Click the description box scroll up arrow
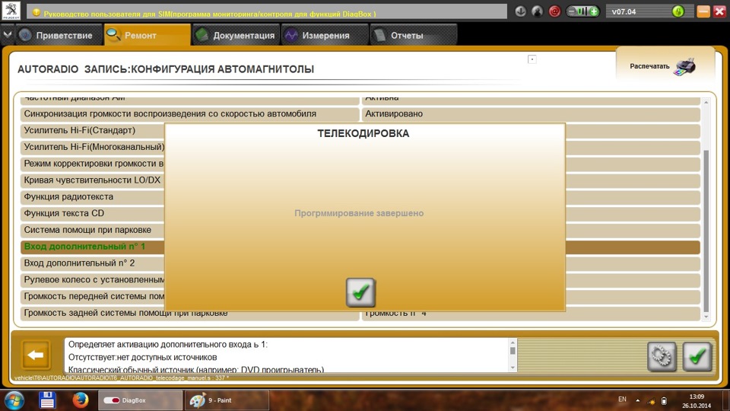Viewport: 730px width, 411px height. point(513,342)
